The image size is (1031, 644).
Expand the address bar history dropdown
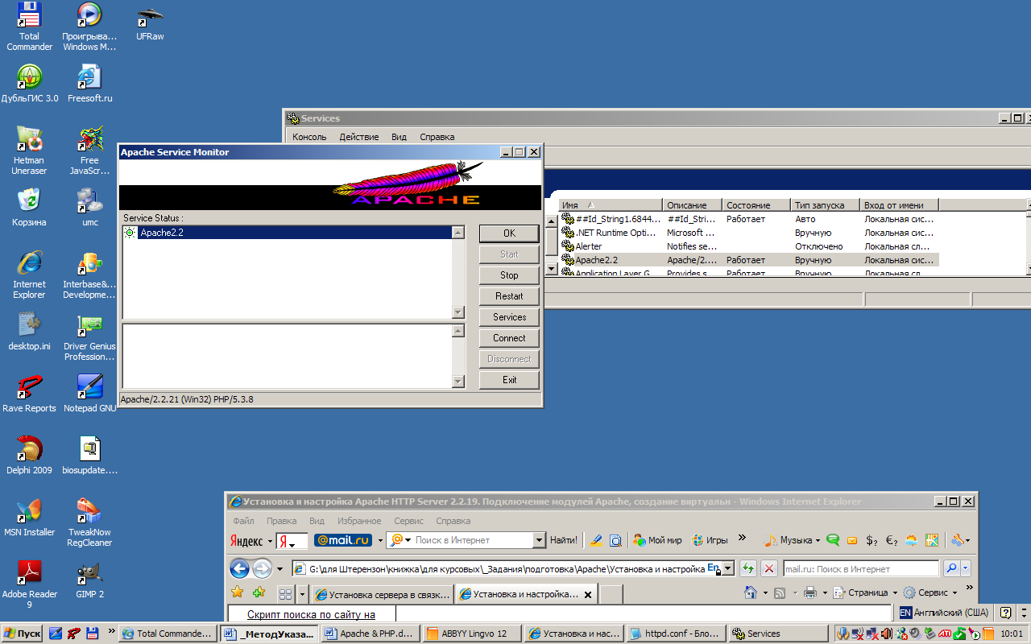coord(728,568)
